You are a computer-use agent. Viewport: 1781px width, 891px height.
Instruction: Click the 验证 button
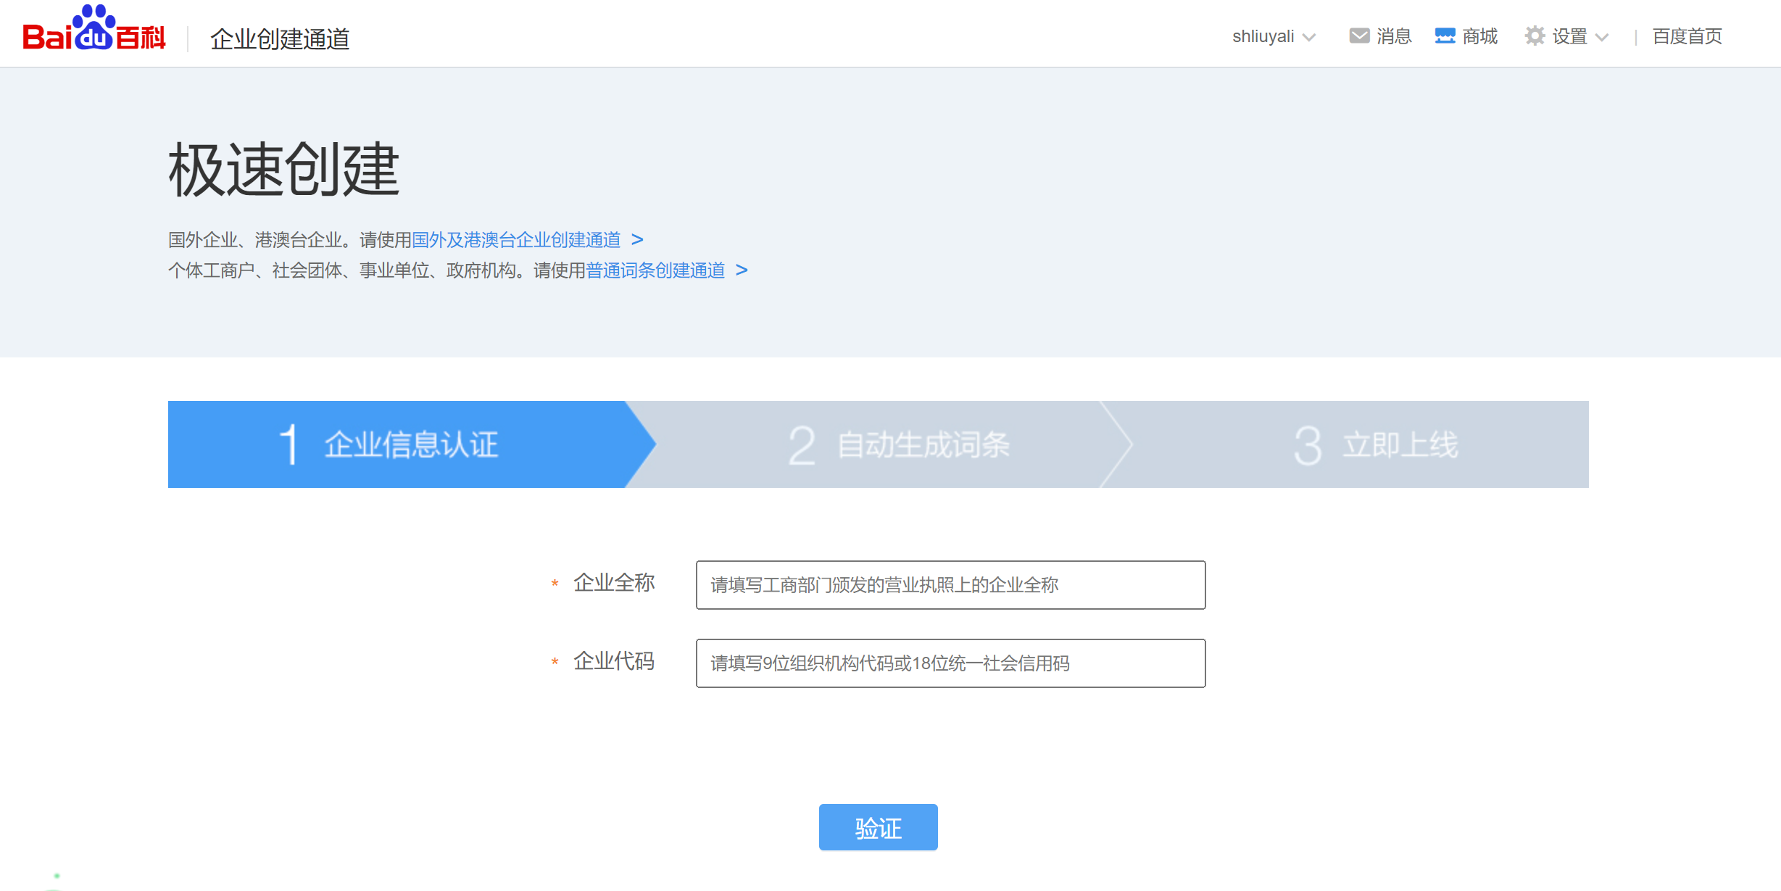878,827
